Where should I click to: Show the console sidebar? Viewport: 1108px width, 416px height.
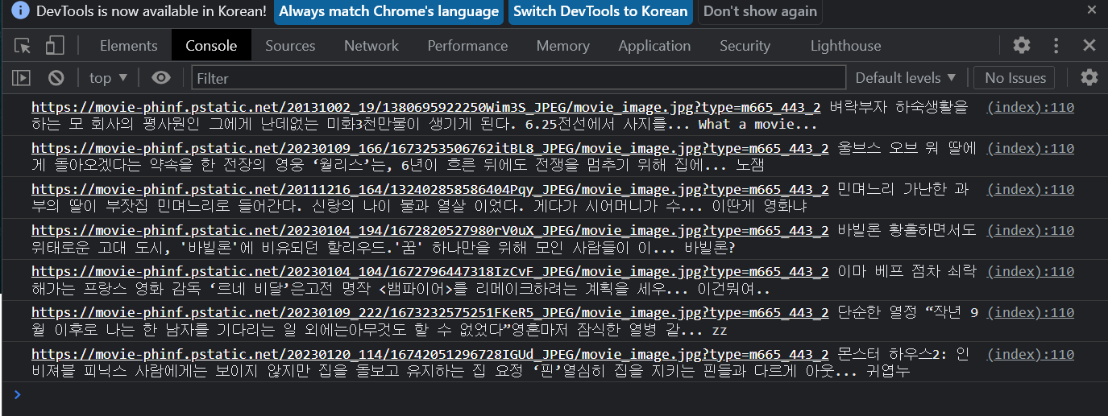pyautogui.click(x=21, y=78)
